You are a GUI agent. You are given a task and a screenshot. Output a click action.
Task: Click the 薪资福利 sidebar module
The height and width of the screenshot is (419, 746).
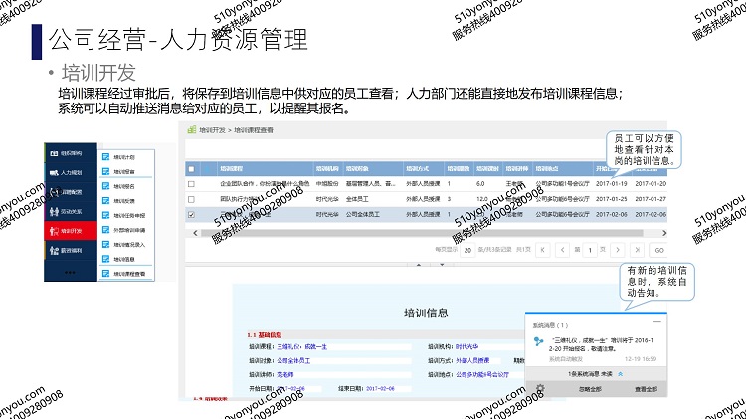point(70,249)
